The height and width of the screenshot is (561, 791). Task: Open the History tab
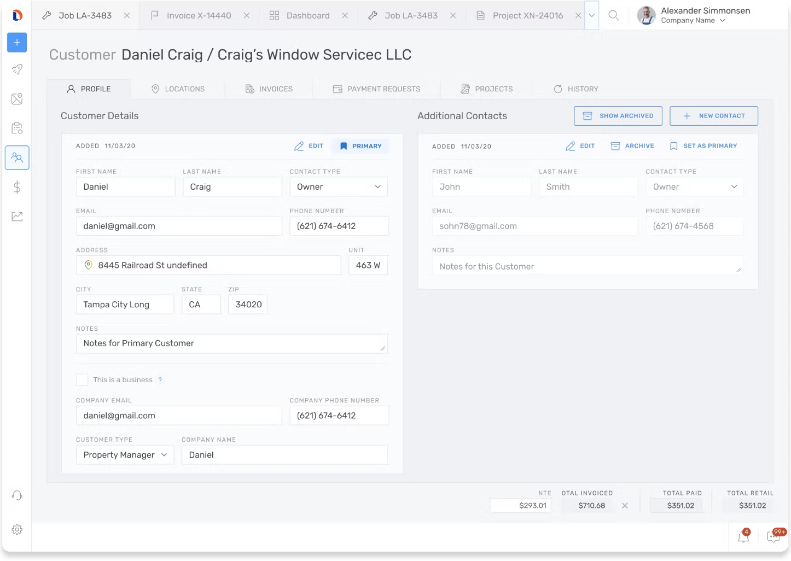click(576, 89)
